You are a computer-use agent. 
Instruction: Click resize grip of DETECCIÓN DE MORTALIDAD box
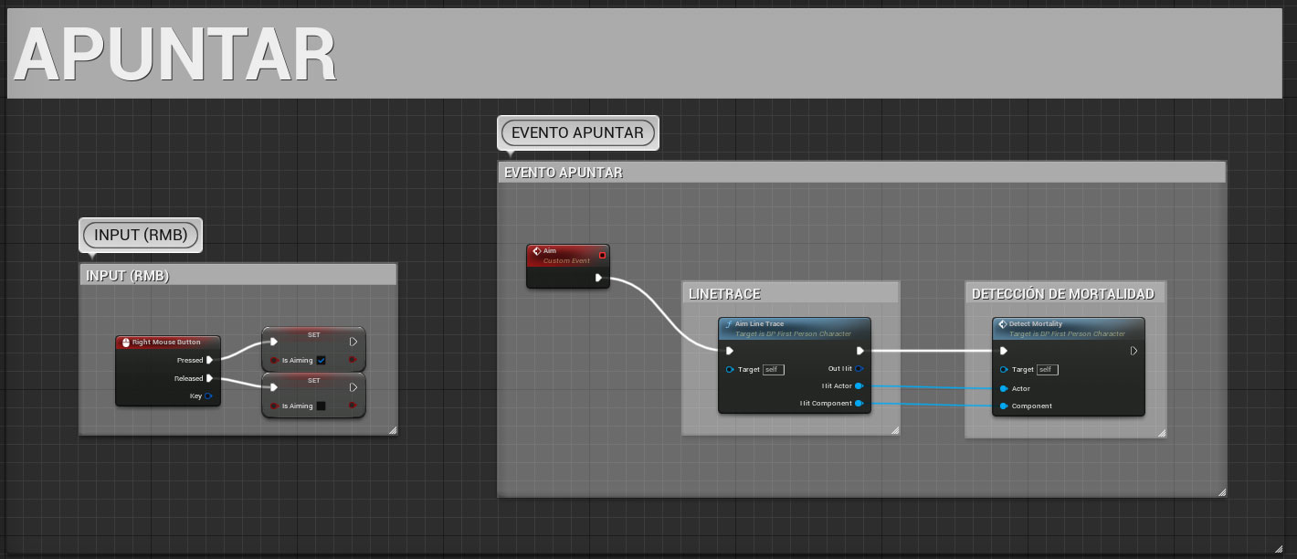(1162, 432)
